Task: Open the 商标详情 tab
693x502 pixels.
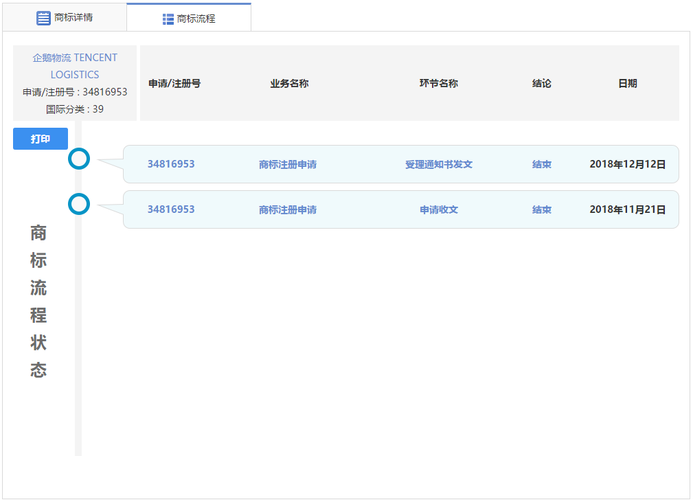Action: click(65, 18)
